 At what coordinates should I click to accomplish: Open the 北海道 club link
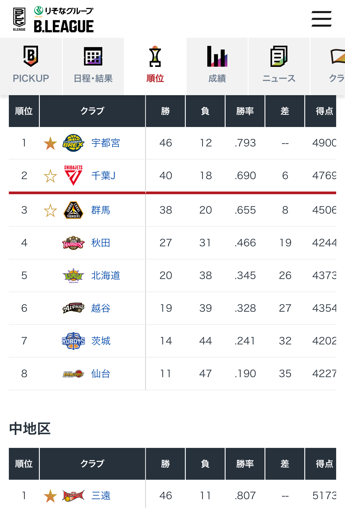click(x=106, y=276)
